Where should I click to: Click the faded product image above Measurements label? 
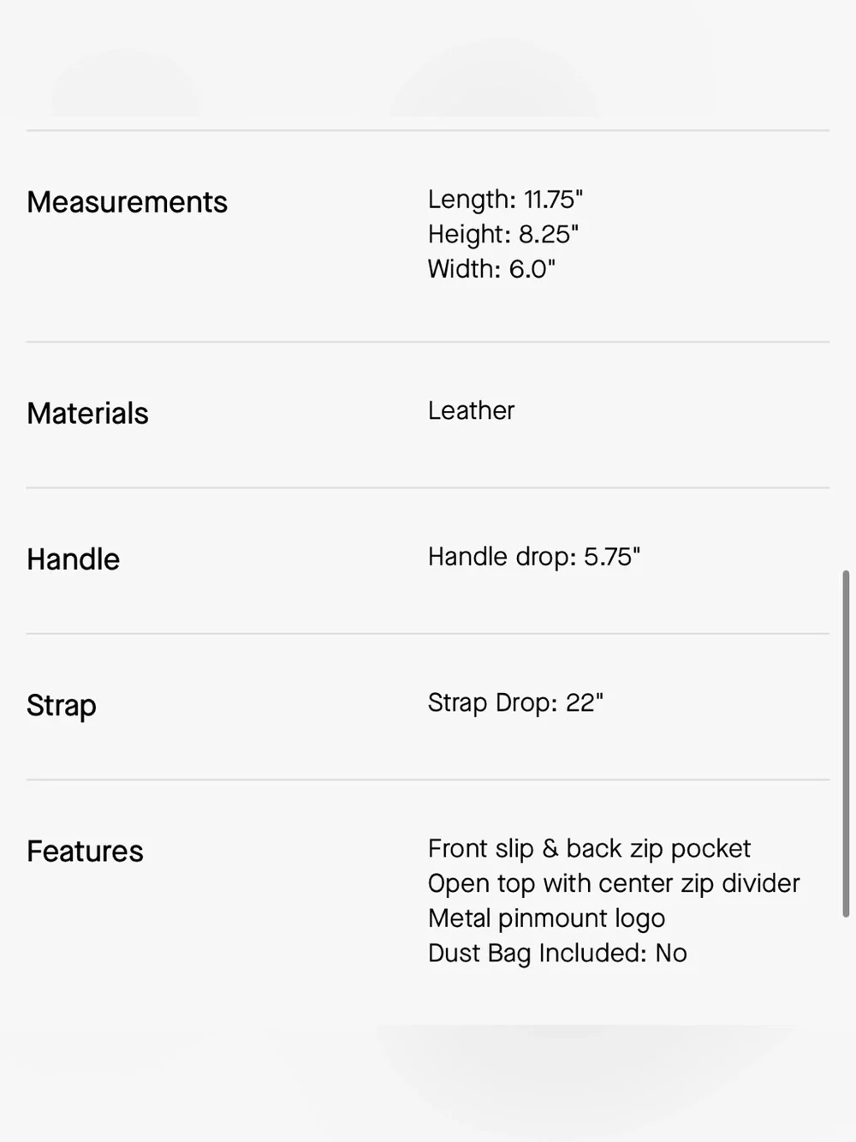(x=126, y=83)
